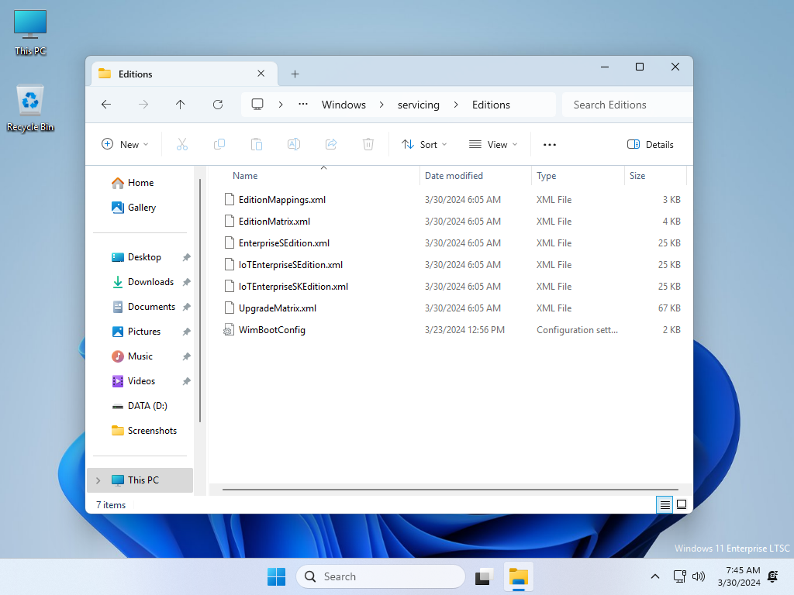Open chevron after Windows breadcrumb
This screenshot has height=595, width=794.
pyautogui.click(x=381, y=105)
